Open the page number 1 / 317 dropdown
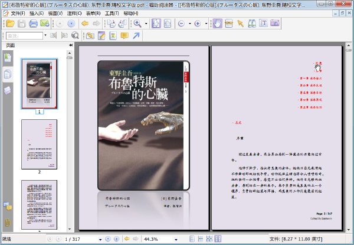Screen dimensions: 354x245 coord(100,239)
